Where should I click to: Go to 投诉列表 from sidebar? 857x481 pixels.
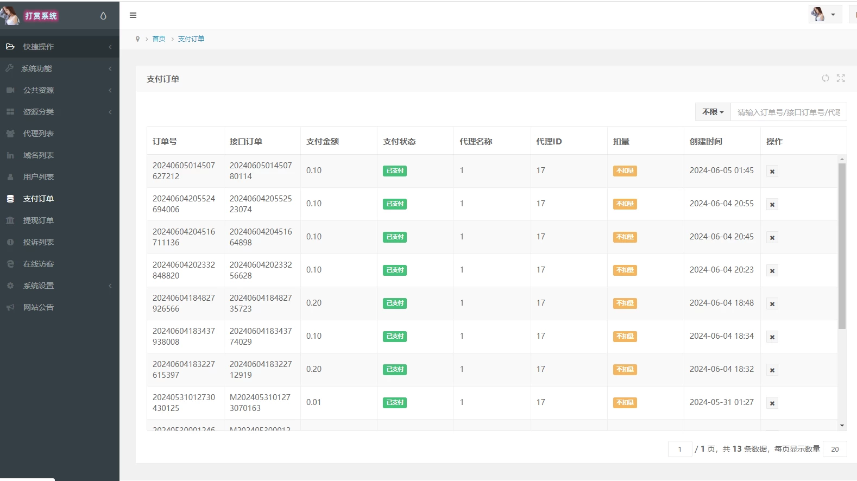pos(38,242)
